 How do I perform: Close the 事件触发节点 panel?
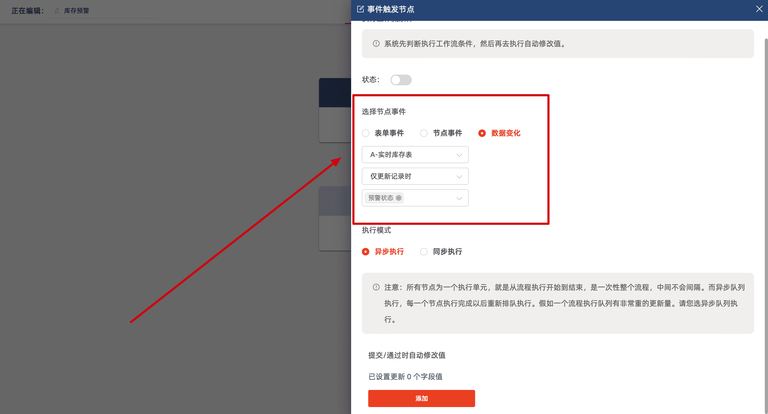[x=759, y=9]
